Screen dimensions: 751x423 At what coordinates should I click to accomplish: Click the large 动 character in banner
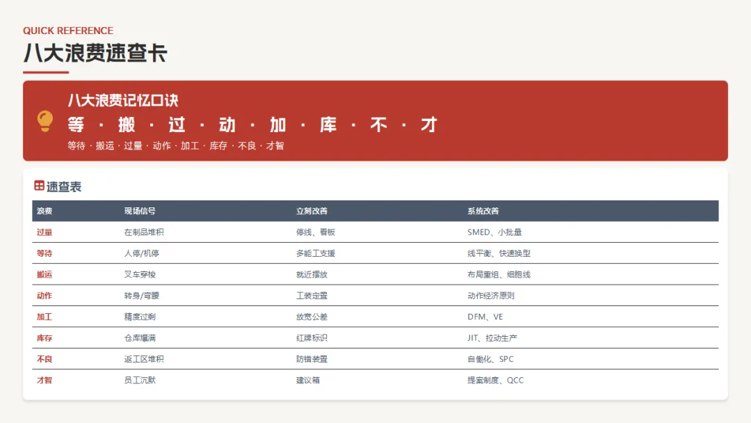tap(227, 125)
